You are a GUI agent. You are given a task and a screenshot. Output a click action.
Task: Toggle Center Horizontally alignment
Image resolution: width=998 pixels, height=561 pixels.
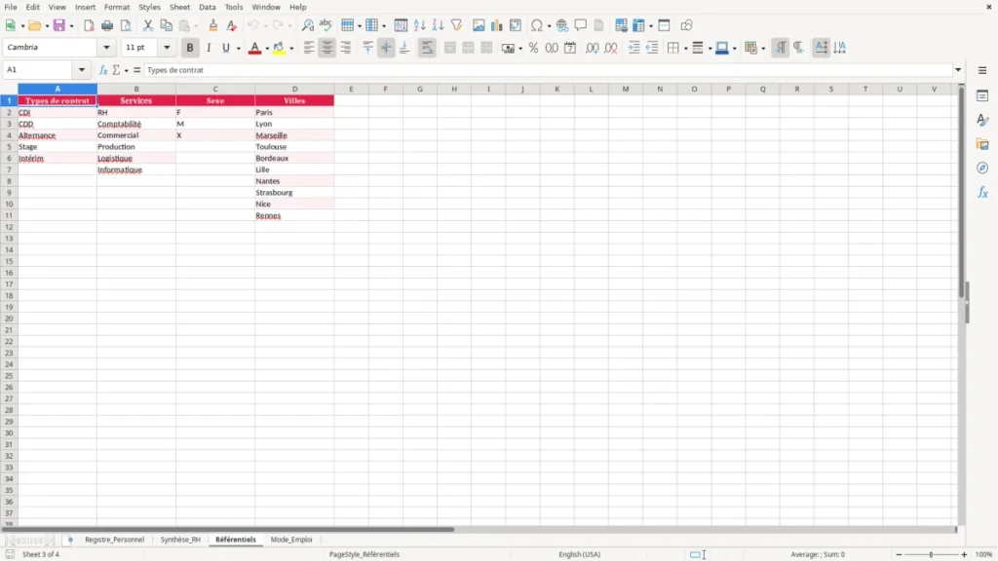click(x=327, y=48)
